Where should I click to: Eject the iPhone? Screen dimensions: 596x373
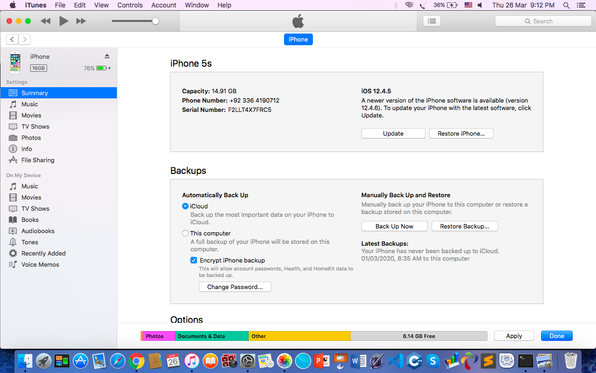107,56
